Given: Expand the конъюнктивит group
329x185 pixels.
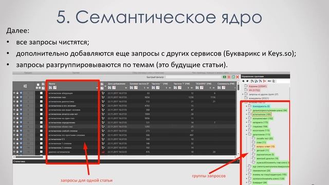Looking at the screenshot, I should 247,118.
